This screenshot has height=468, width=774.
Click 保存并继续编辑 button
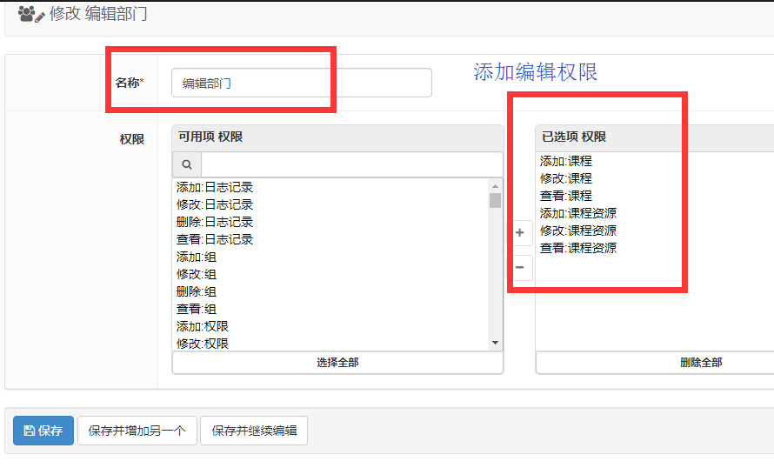pos(254,431)
